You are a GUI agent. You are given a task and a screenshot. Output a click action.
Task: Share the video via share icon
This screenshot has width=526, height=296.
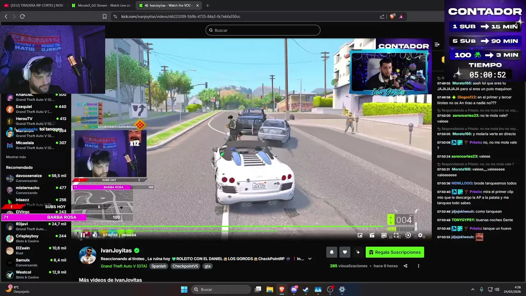(405, 266)
